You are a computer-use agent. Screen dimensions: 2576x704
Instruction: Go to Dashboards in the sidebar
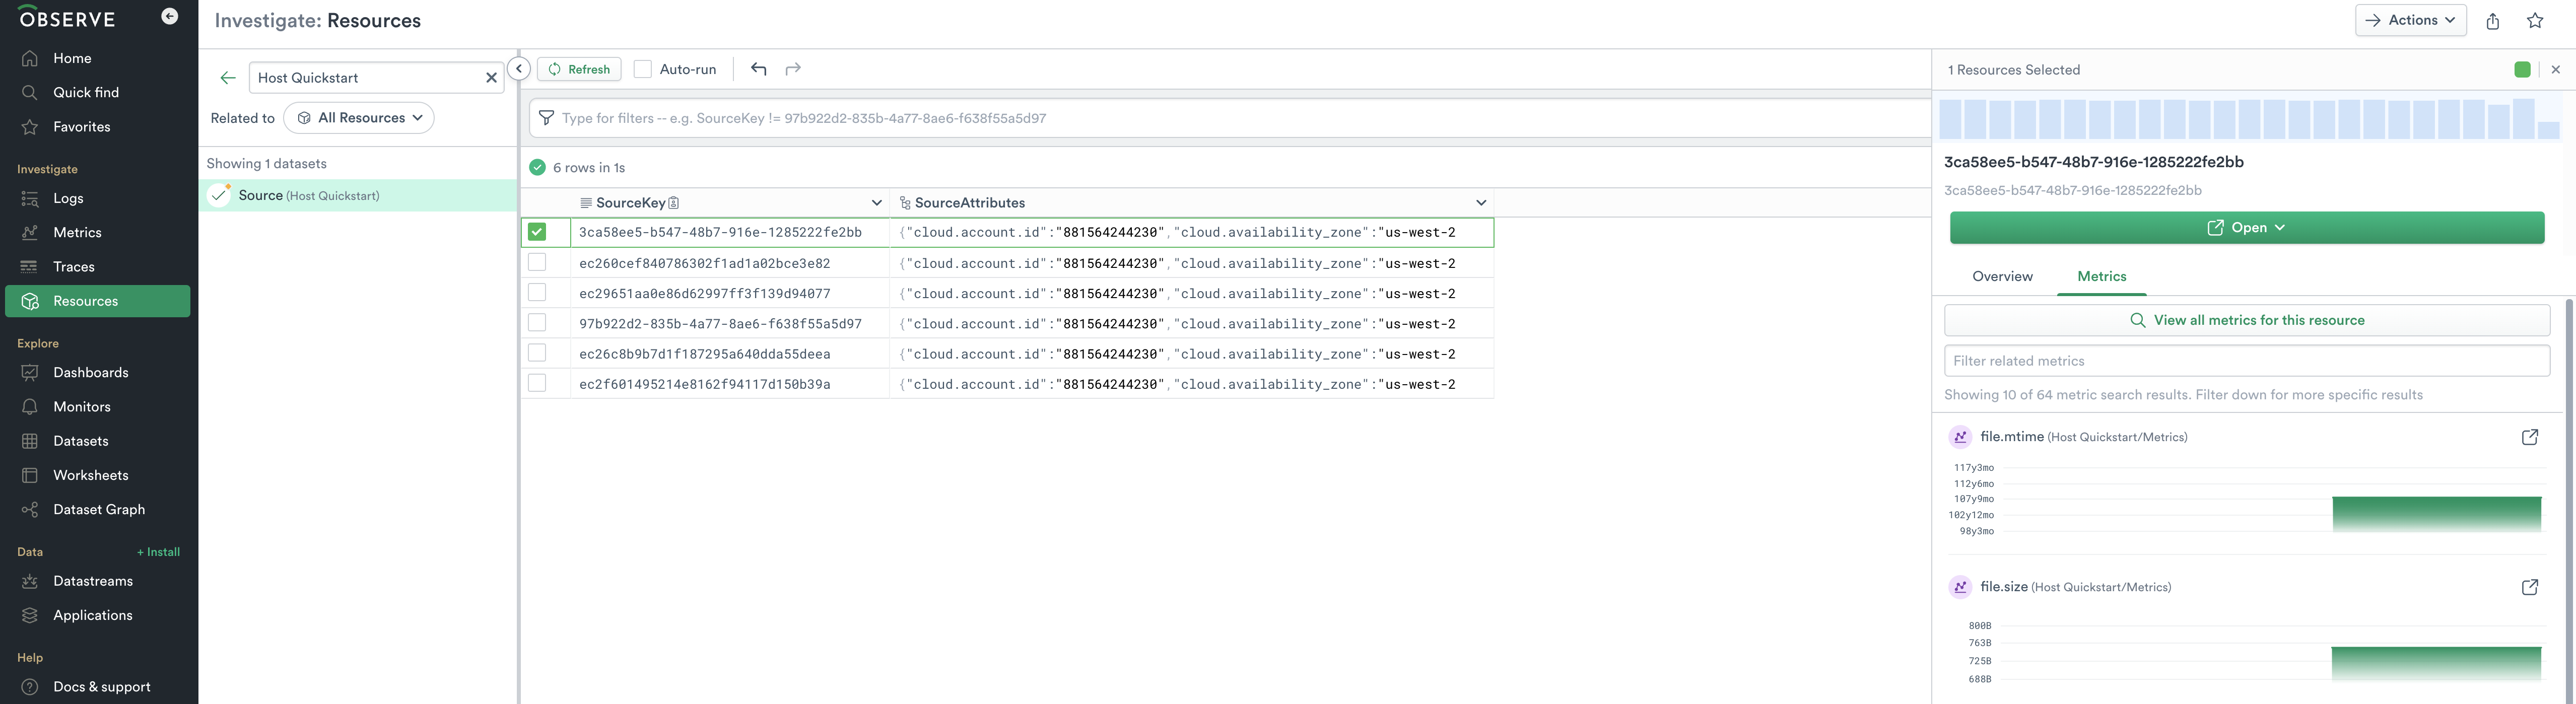tap(91, 373)
